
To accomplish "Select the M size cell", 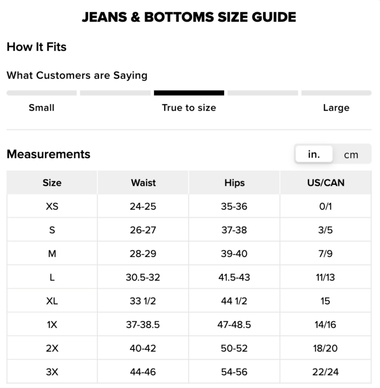I will click(x=52, y=253).
